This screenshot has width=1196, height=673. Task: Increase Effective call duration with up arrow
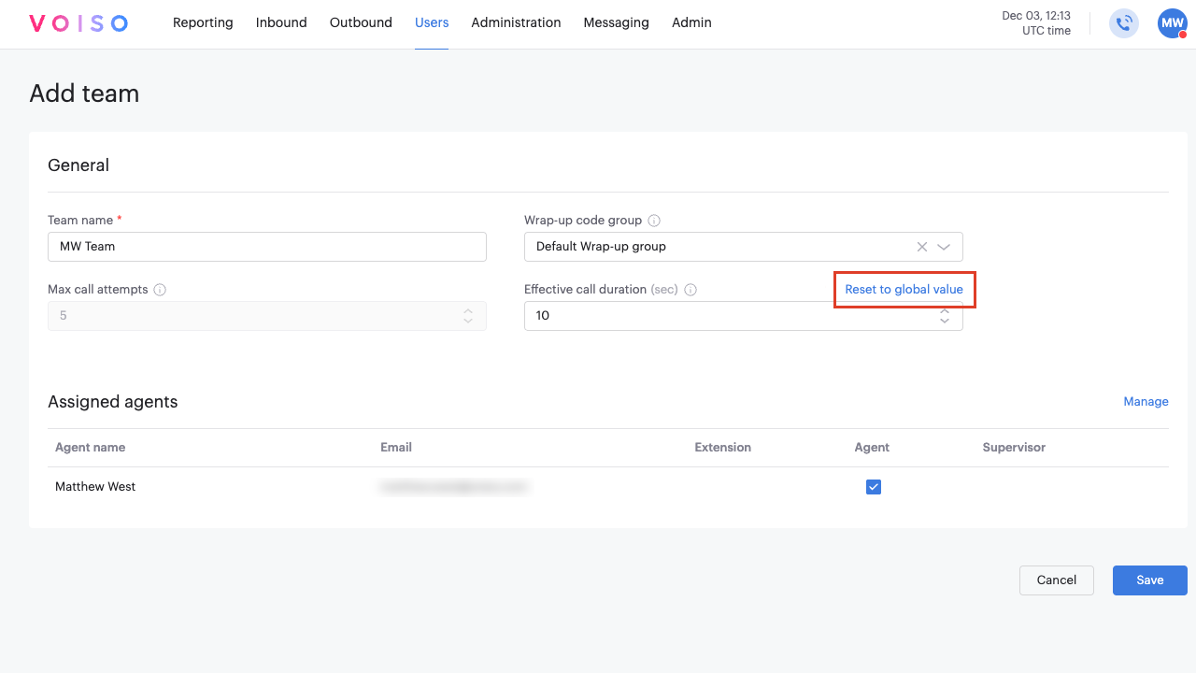pos(945,311)
